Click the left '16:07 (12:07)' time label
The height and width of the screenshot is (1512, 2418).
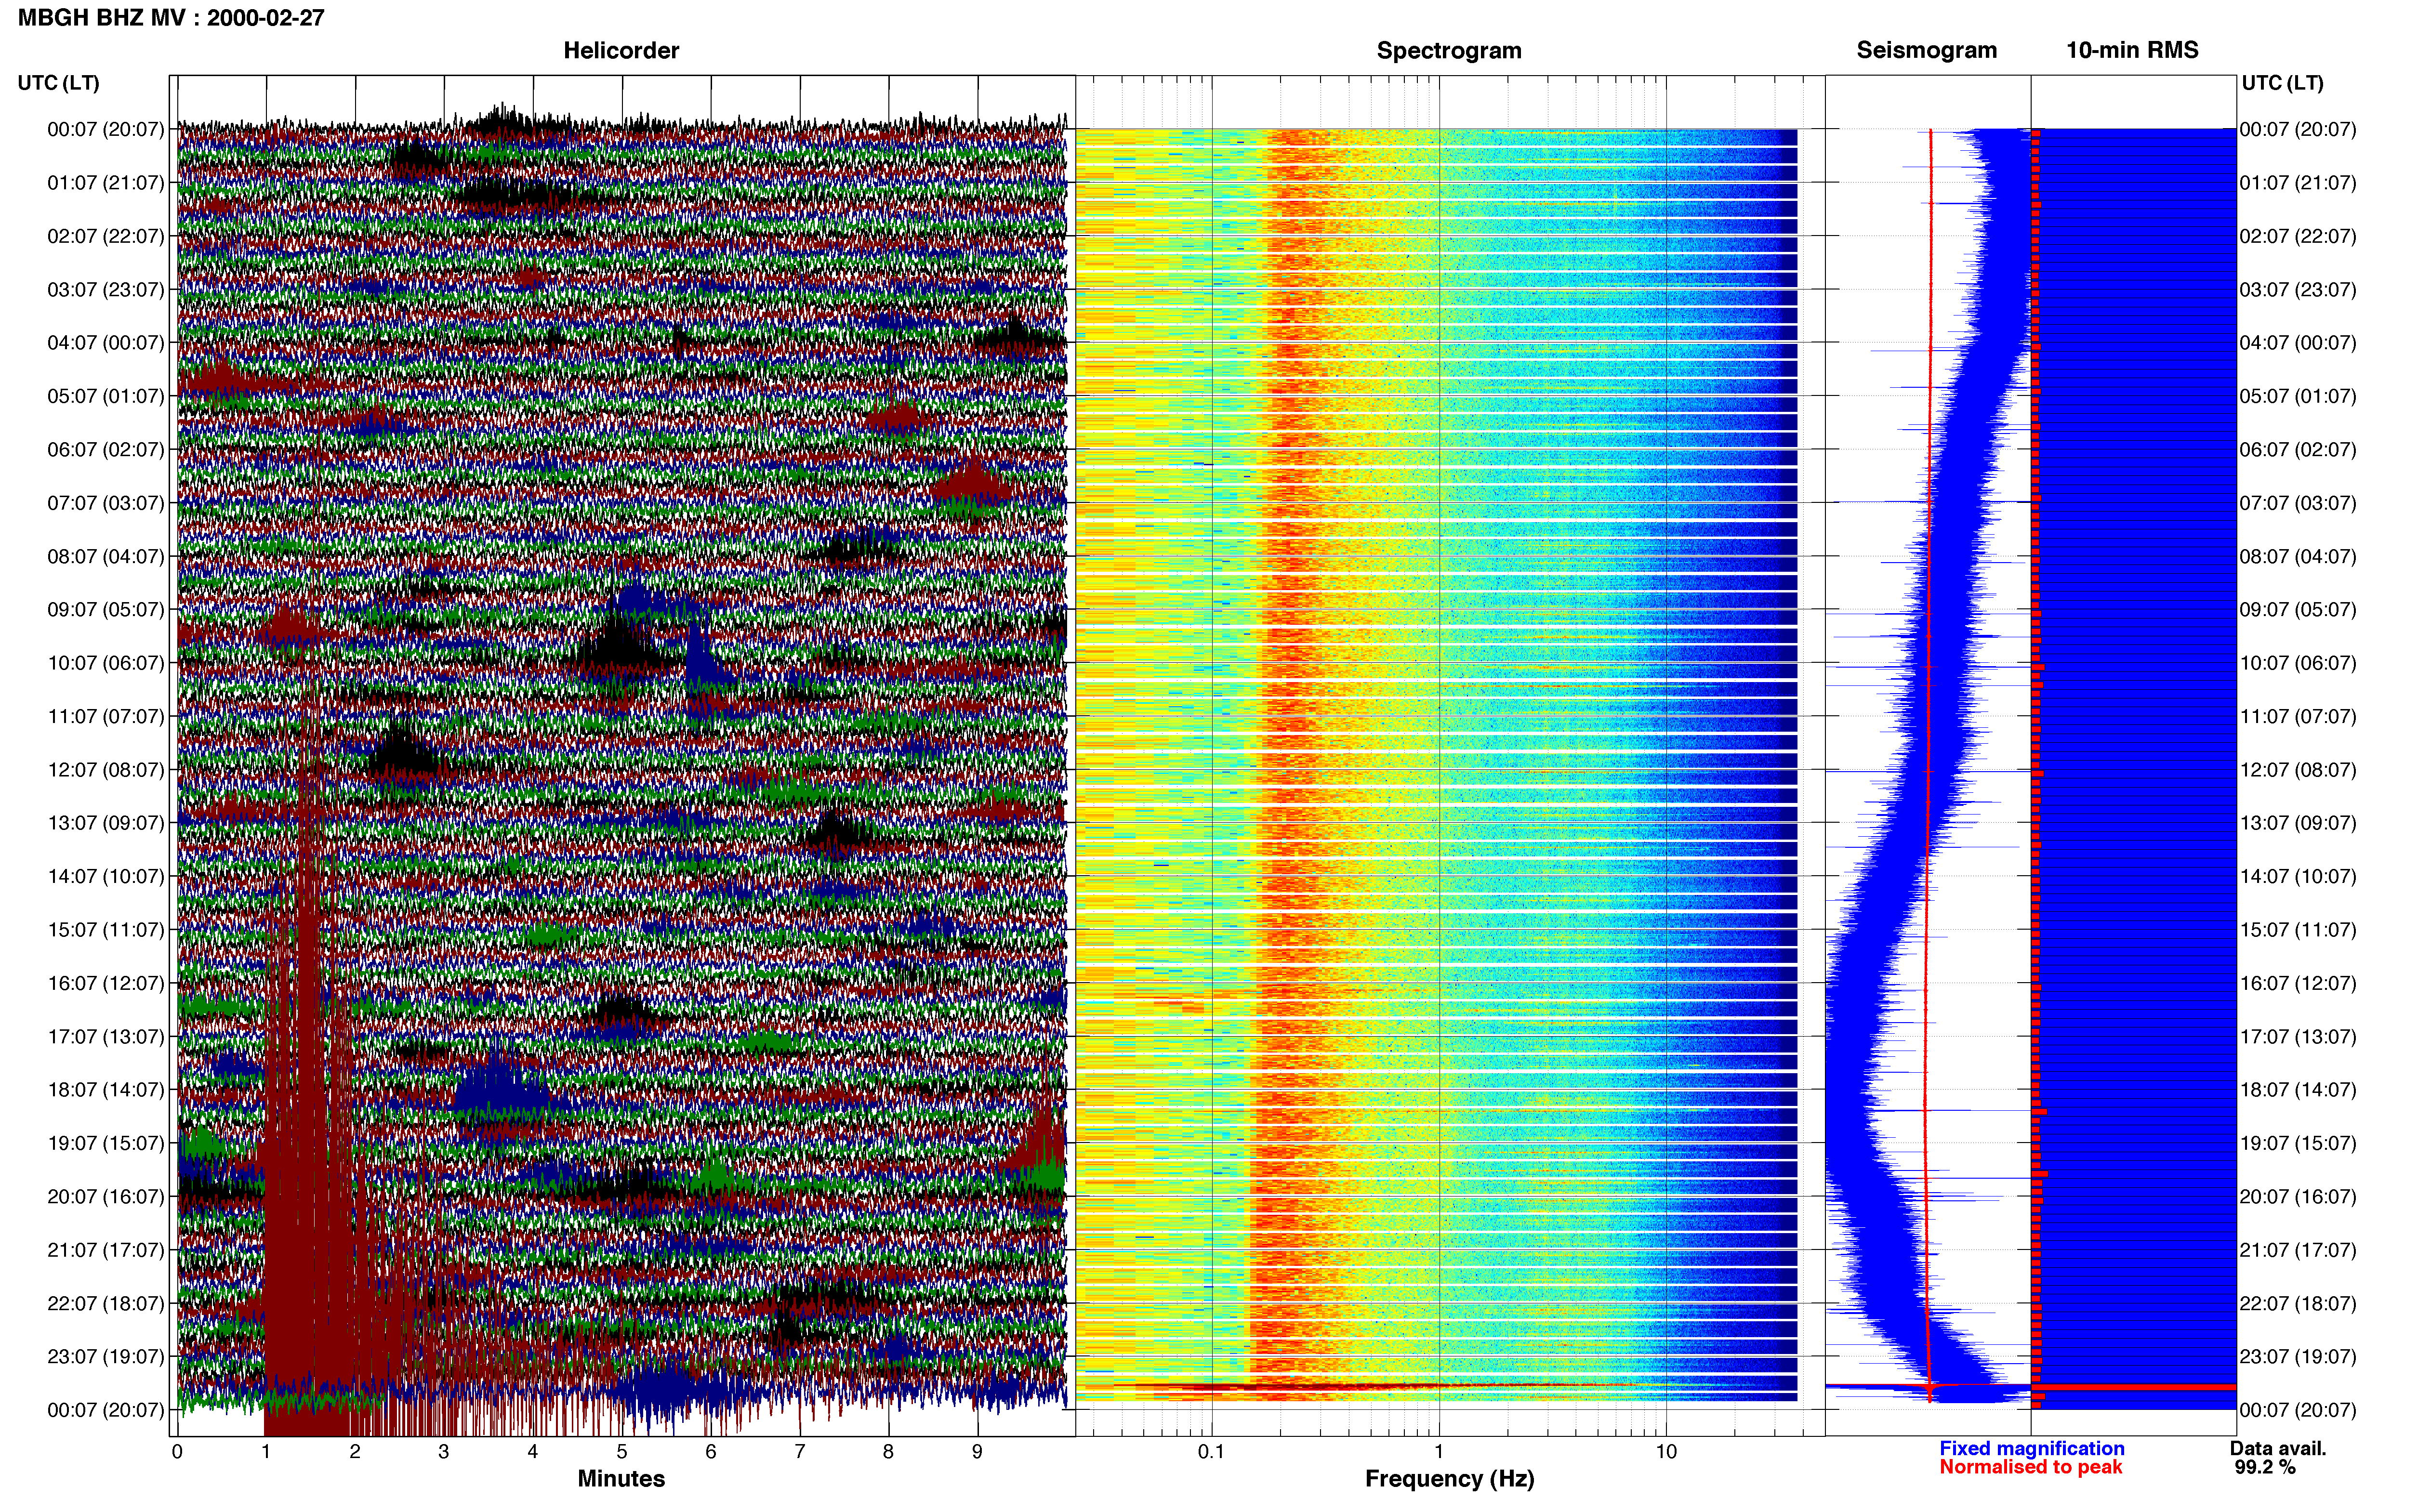click(105, 983)
